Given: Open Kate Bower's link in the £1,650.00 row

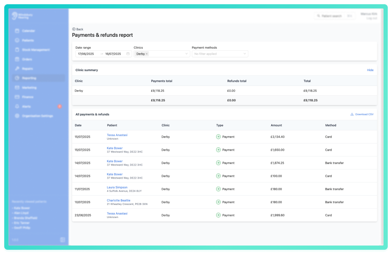Looking at the screenshot, I should coord(114,148).
